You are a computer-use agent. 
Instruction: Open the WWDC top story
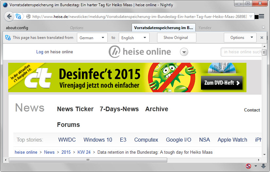click(x=67, y=140)
